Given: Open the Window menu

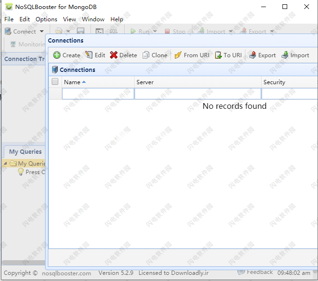Looking at the screenshot, I should coord(93,19).
